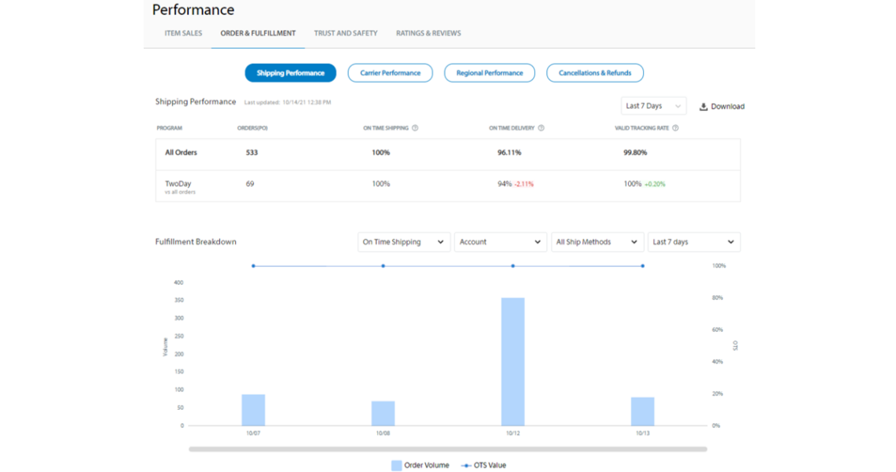Select the Ratings & Reviews tab

(x=428, y=33)
